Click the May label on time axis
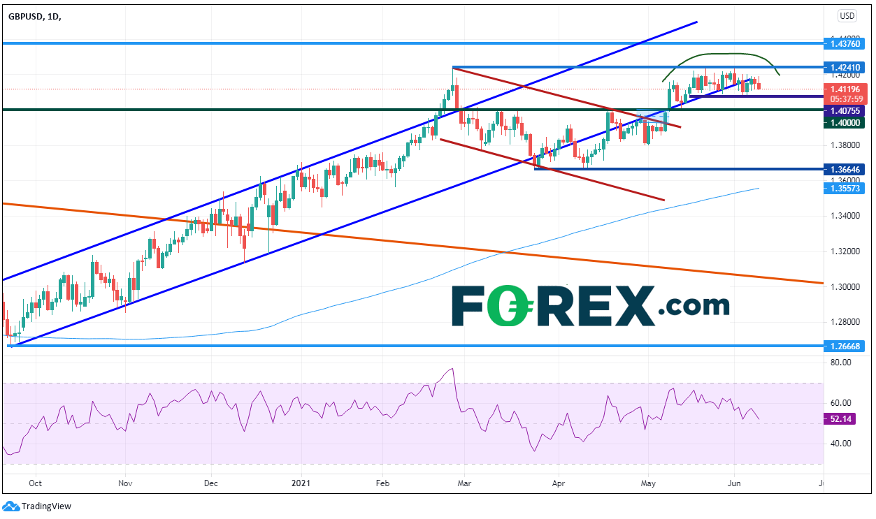Viewport: 876px width, 519px height. [x=649, y=483]
